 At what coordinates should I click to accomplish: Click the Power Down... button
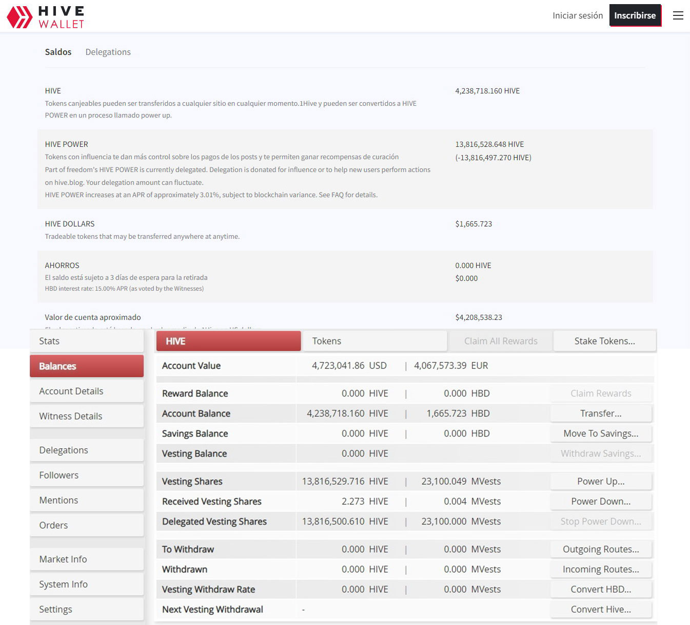click(x=601, y=501)
